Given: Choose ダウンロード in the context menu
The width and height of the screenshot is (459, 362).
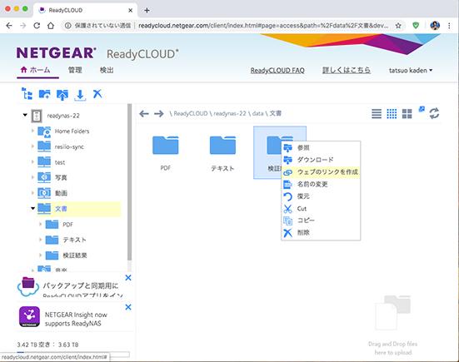Looking at the screenshot, I should coord(321,160).
